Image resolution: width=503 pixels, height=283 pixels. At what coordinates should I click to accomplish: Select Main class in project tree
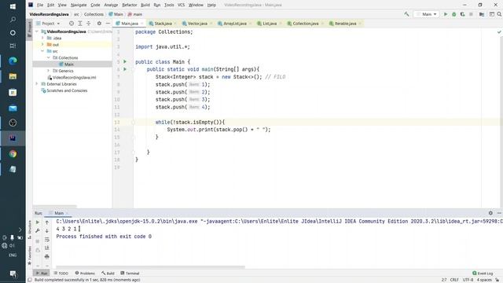click(x=68, y=64)
